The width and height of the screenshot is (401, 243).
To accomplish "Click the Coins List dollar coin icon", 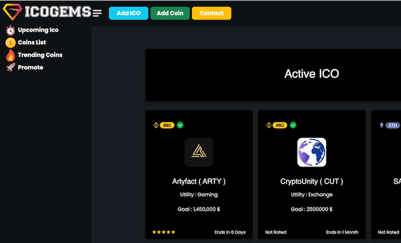I will [11, 42].
